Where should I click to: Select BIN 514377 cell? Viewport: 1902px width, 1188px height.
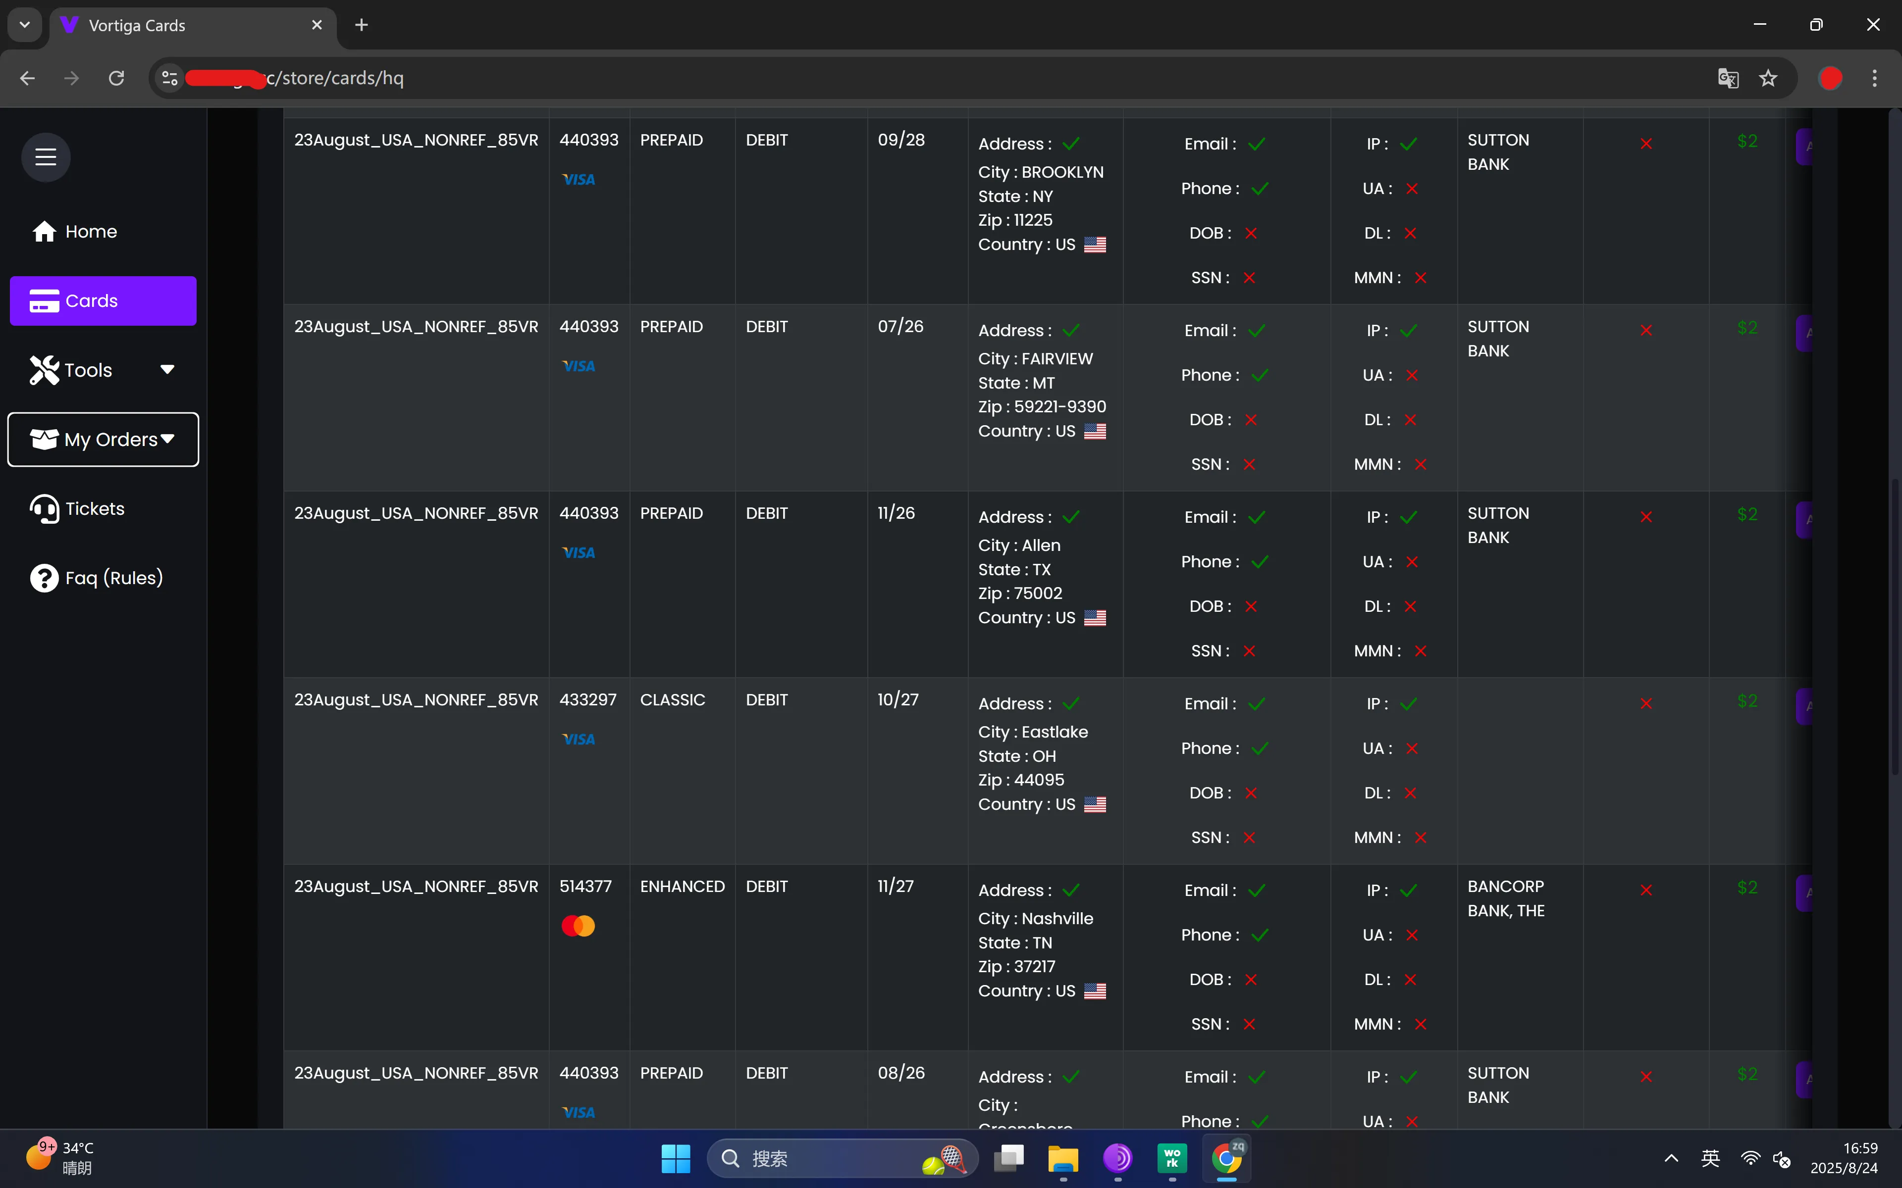pyautogui.click(x=585, y=886)
